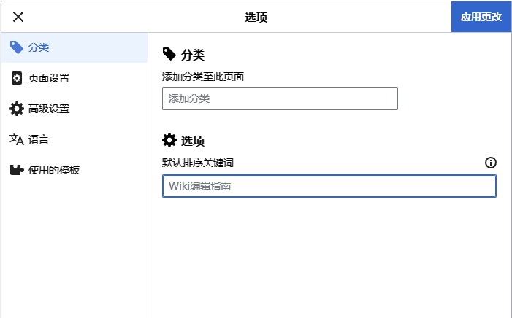Screen dimensions: 512x318
Task: Click the translation icon beside 语言
Action: tap(16, 139)
